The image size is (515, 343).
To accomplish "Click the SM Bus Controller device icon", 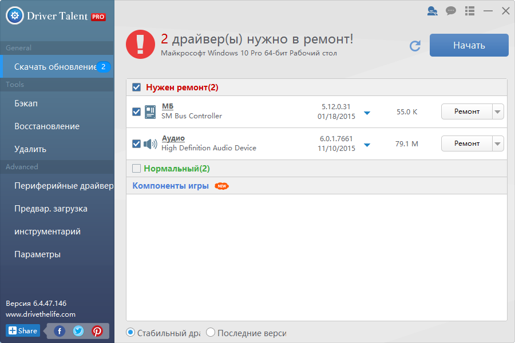I will click(x=150, y=111).
